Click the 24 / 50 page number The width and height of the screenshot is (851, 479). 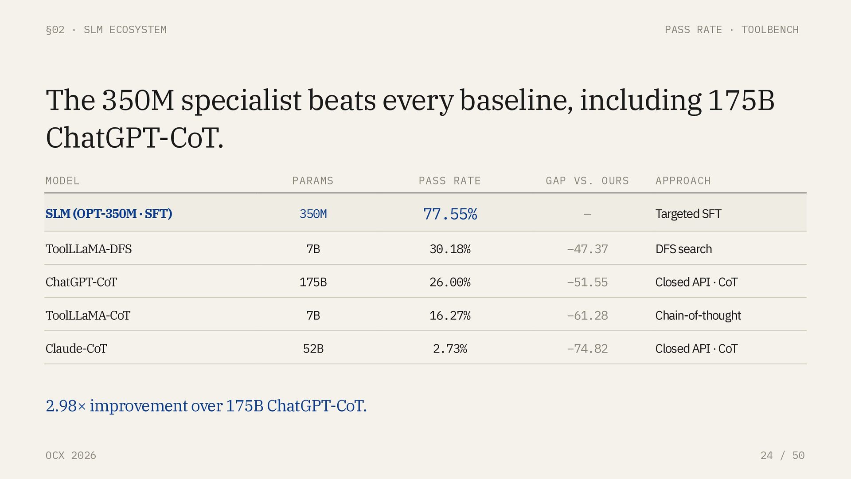782,455
